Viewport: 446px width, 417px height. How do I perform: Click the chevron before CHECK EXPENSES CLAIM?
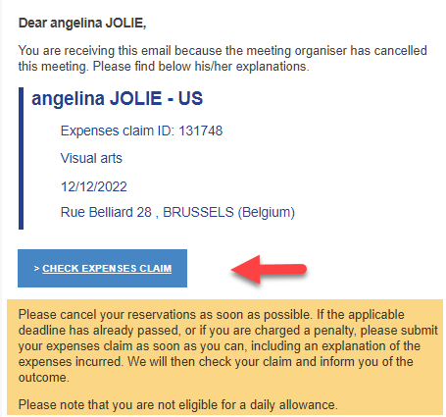[x=36, y=269]
